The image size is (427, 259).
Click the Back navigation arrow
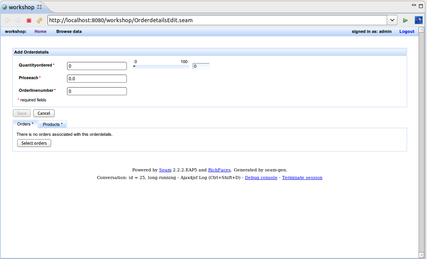[x=7, y=20]
